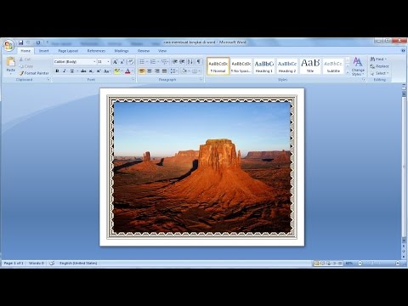Screen dimensions: 408x306
Task: Toggle underline formatting
Action: click(x=72, y=71)
